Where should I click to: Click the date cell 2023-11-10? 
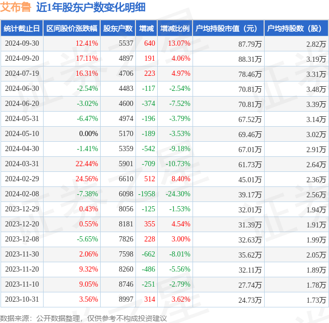(x=22, y=285)
